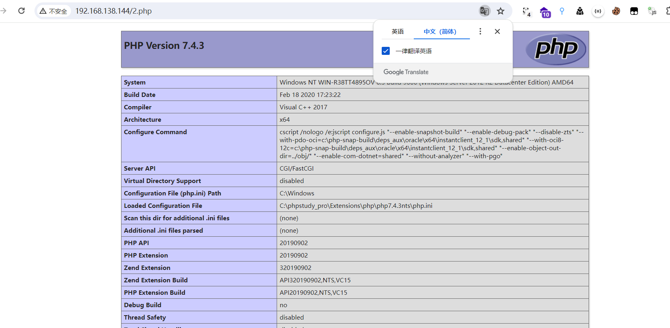Bookmark this page with the star icon
Image resolution: width=670 pixels, height=328 pixels.
[500, 11]
